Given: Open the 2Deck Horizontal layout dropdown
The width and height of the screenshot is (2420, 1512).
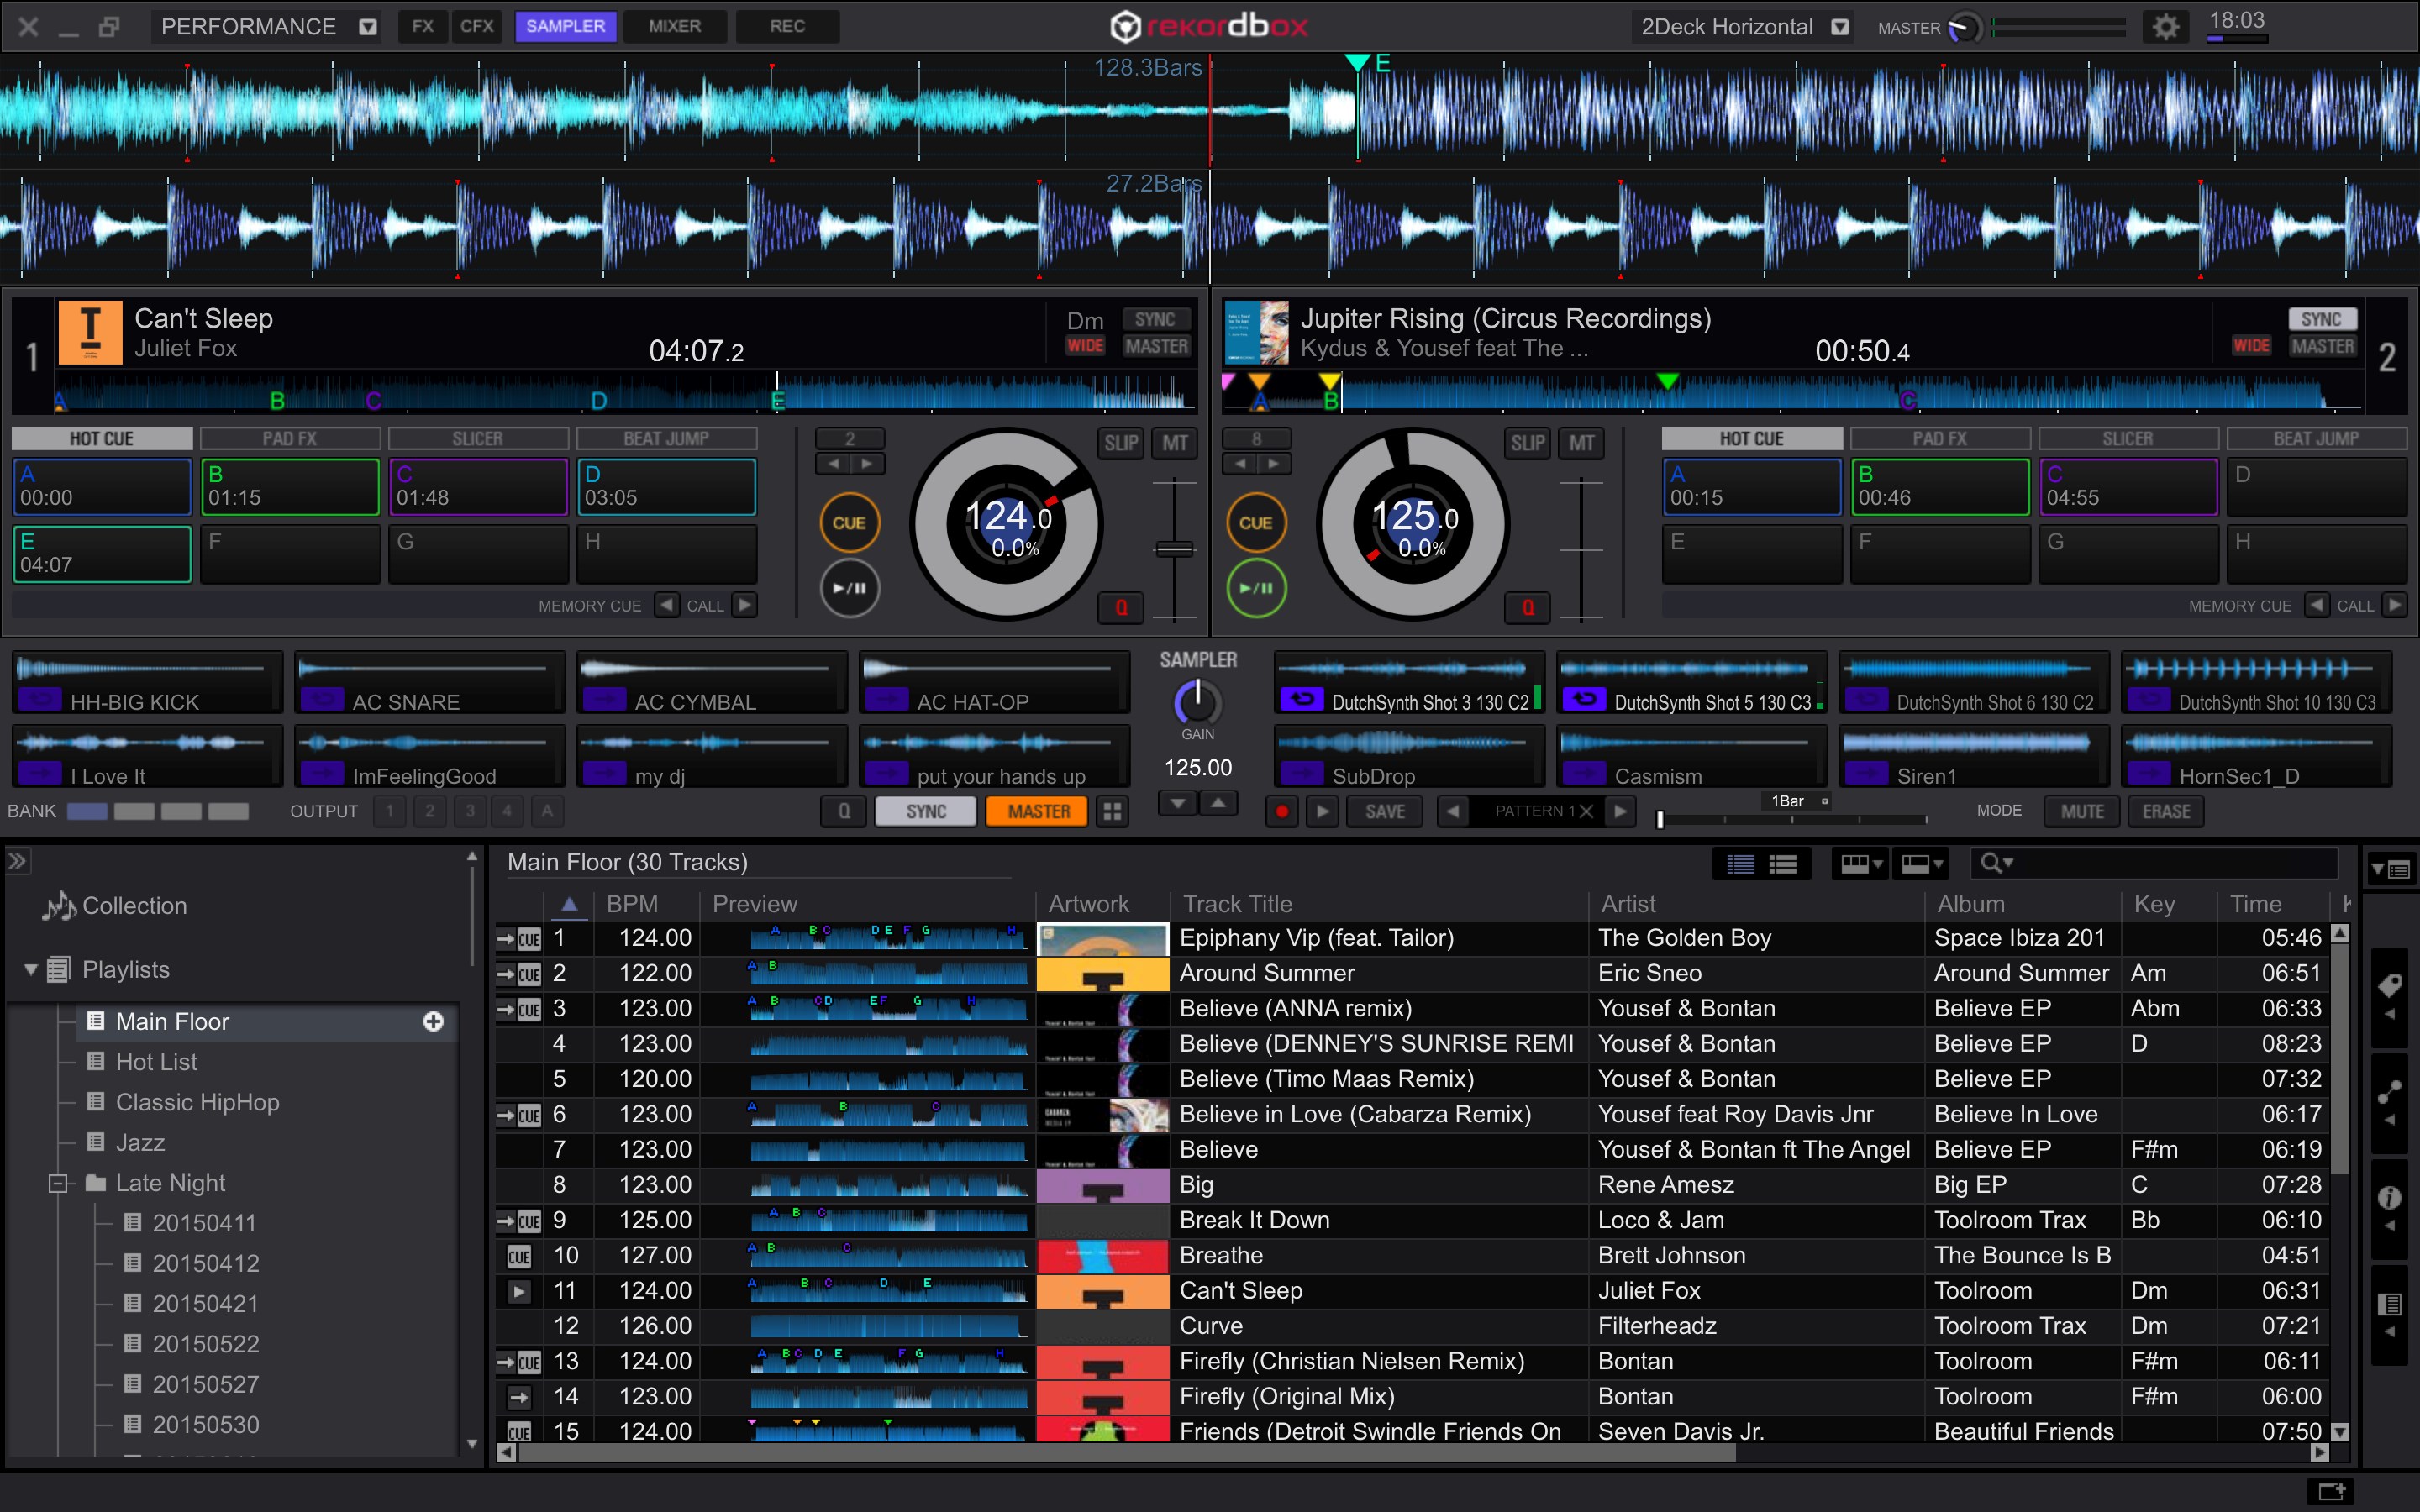Looking at the screenshot, I should click(x=1839, y=27).
